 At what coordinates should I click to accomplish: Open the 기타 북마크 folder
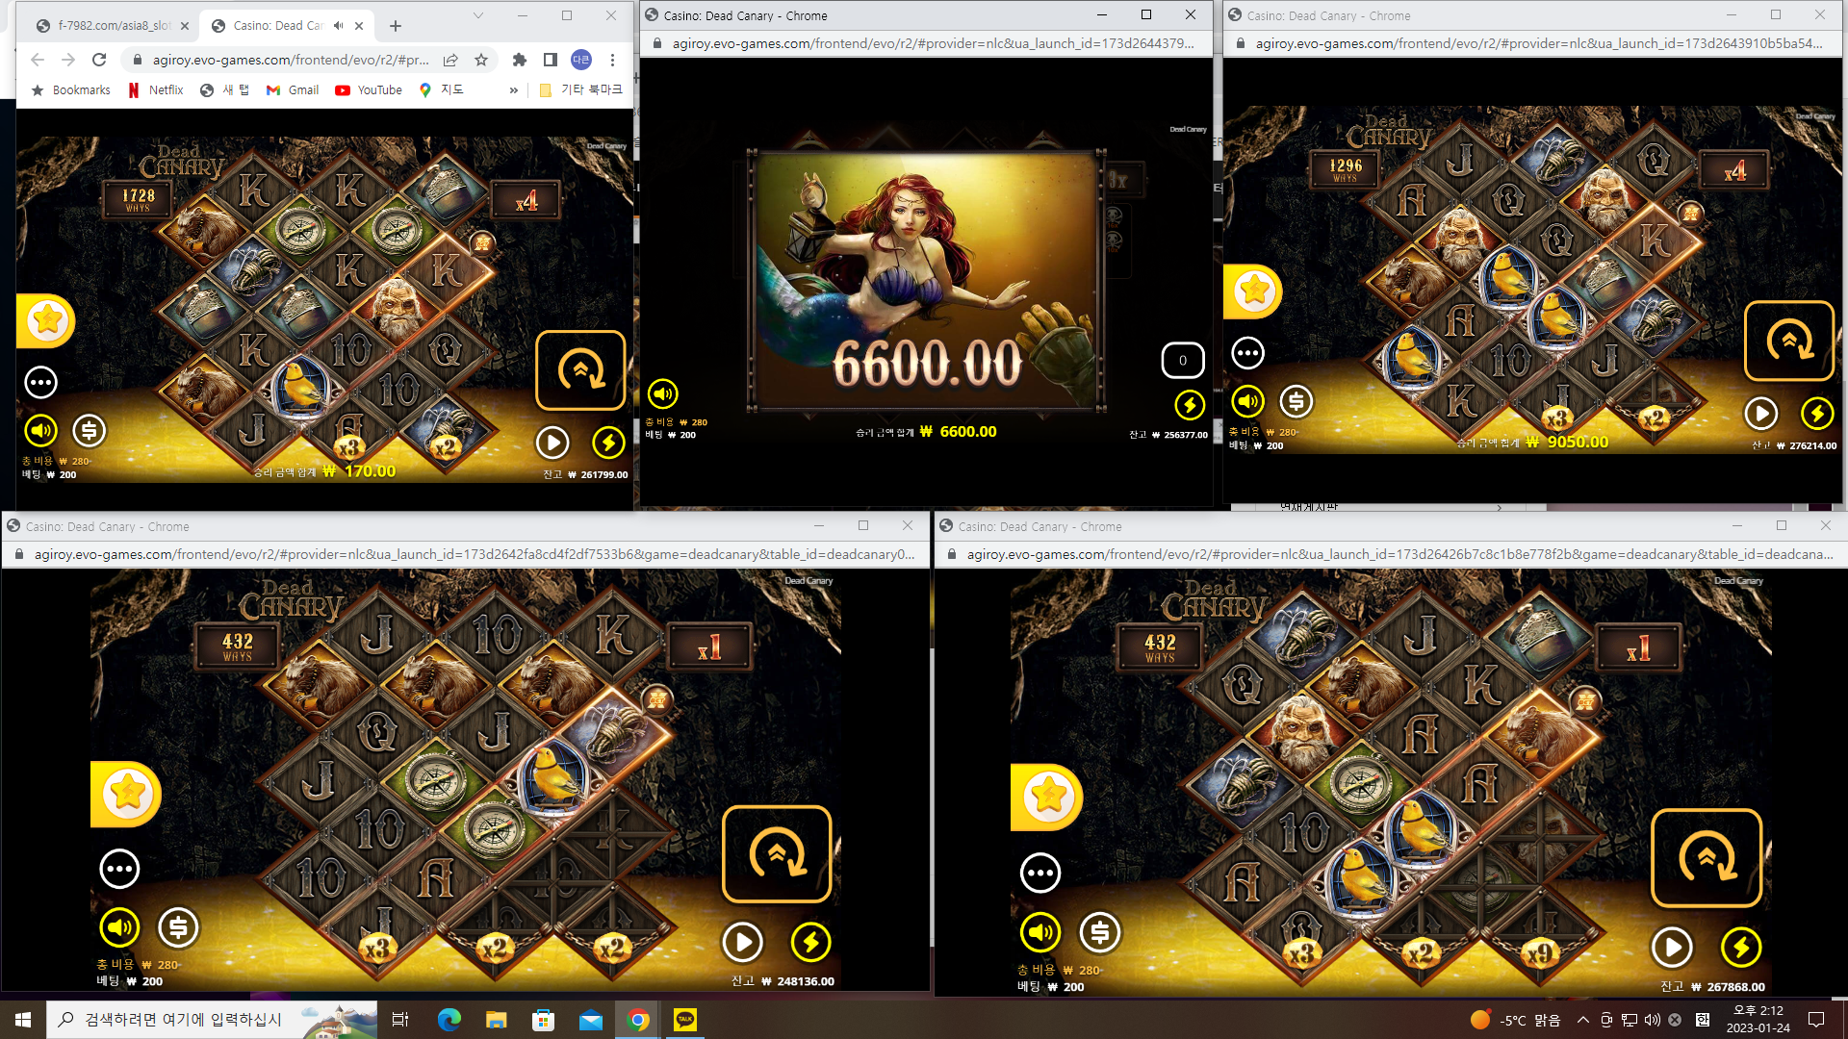point(580,90)
